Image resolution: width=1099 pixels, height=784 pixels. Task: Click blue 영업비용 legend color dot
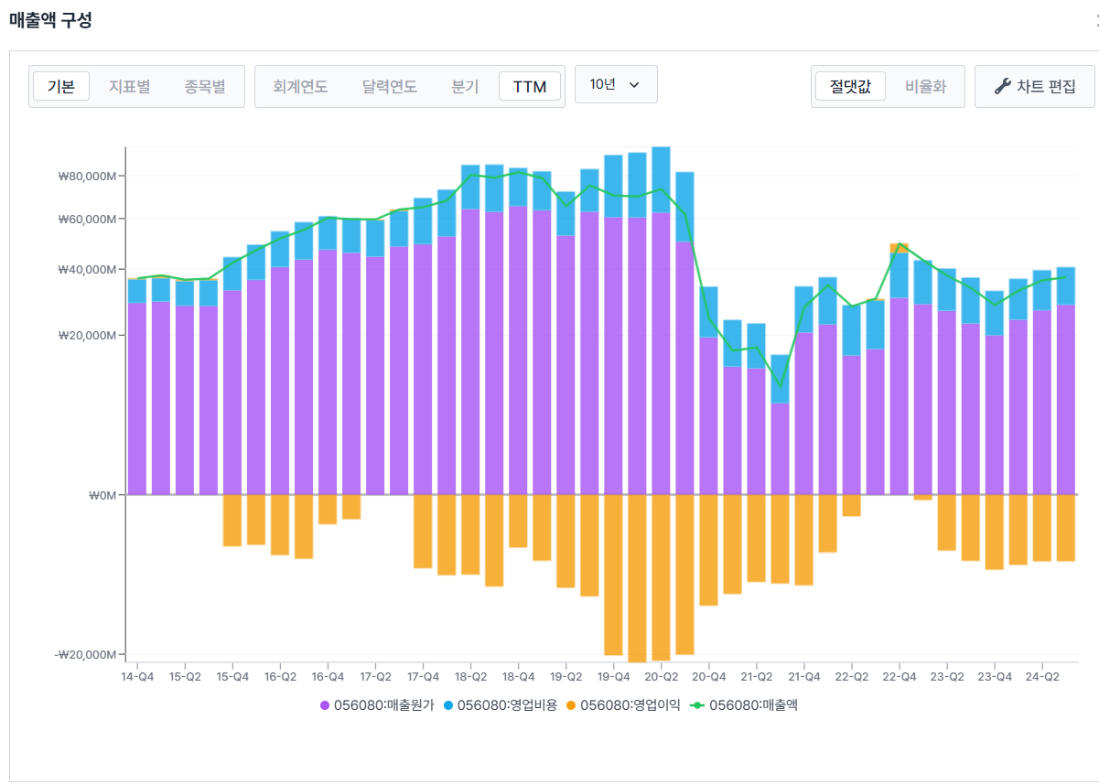(x=448, y=705)
